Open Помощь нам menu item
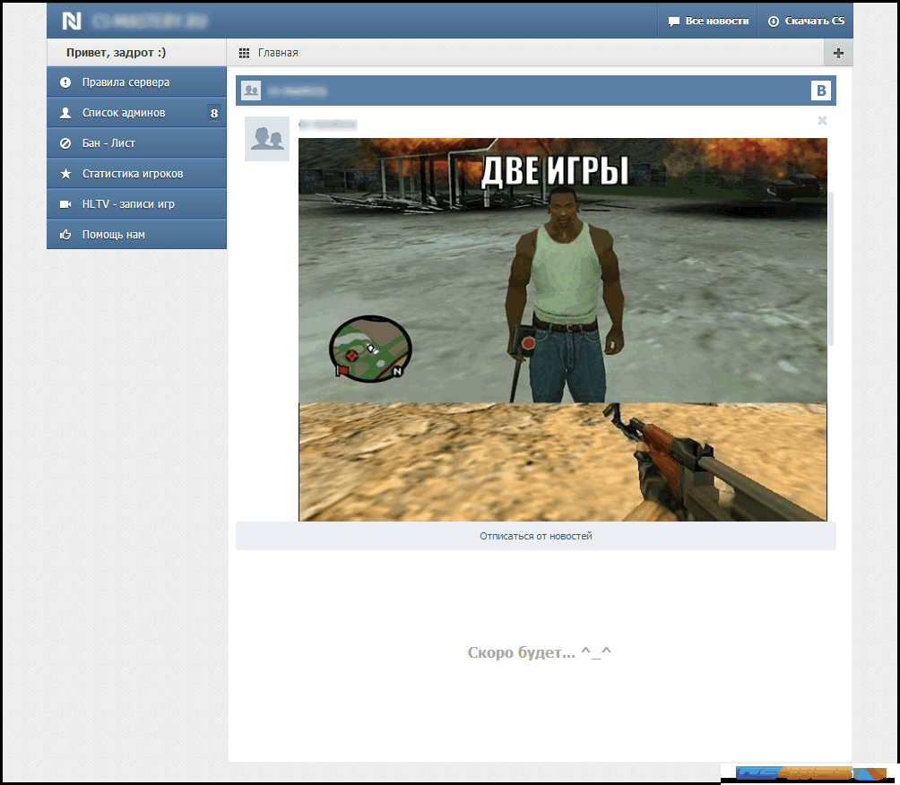Image resolution: width=900 pixels, height=785 pixels. 136,234
